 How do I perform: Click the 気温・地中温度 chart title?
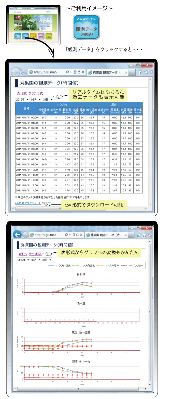click(x=81, y=332)
